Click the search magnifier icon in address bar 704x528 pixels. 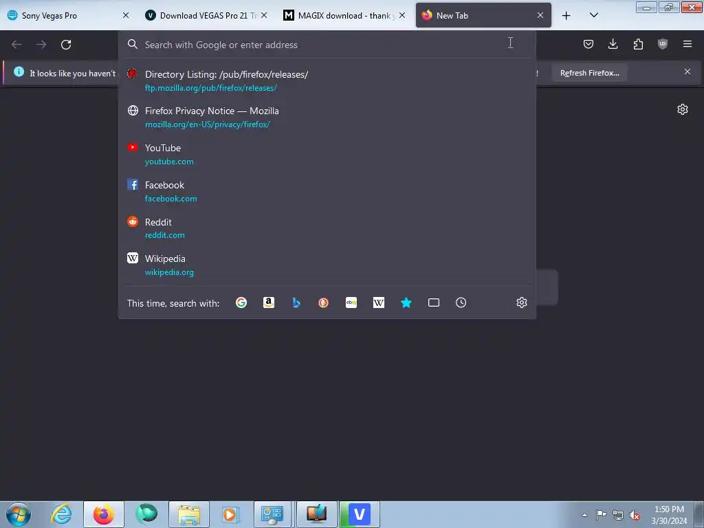(x=133, y=44)
